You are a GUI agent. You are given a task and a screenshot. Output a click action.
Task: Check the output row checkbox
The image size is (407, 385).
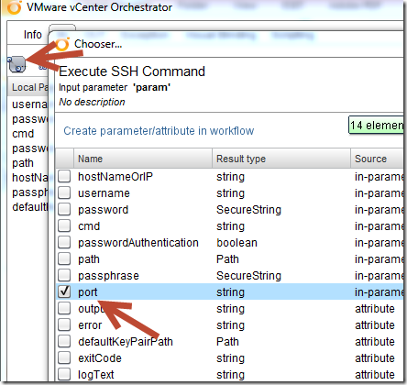click(64, 309)
